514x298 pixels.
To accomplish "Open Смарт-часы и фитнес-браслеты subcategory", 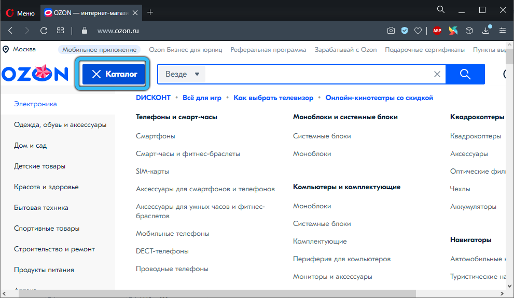I will (188, 154).
